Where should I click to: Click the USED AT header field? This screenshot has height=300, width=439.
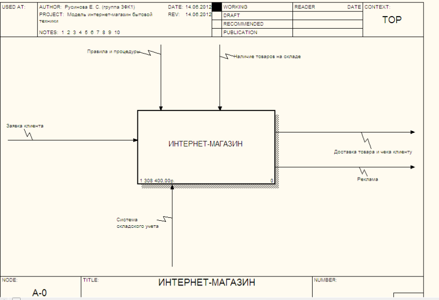point(19,20)
